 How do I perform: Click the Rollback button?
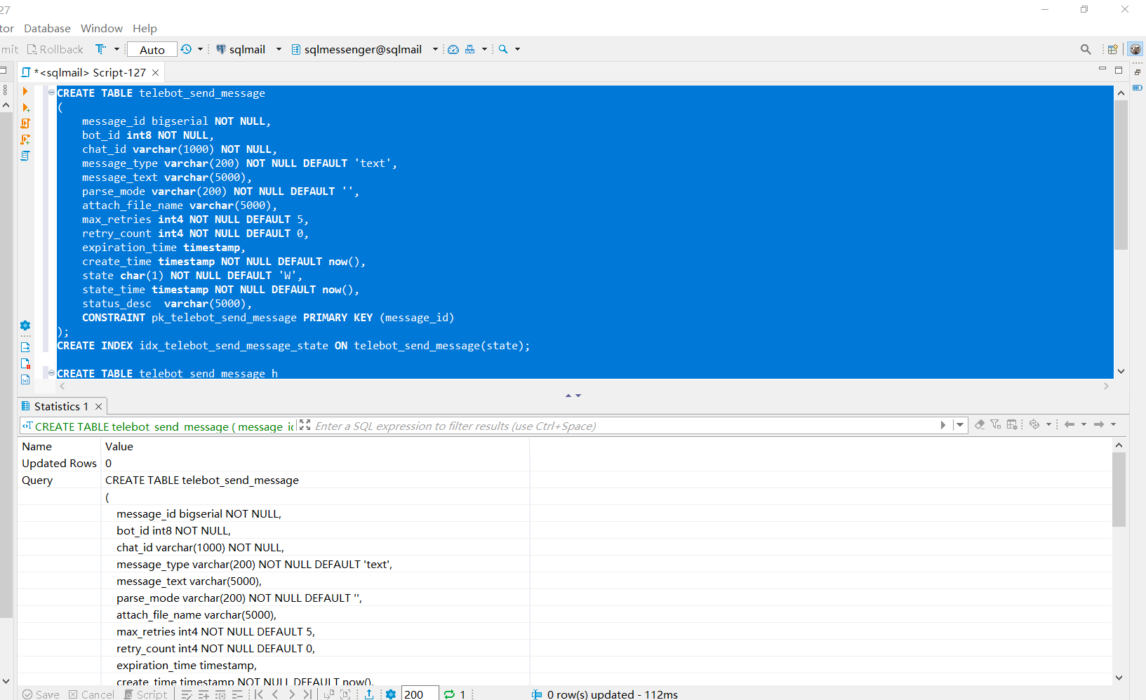[x=55, y=49]
